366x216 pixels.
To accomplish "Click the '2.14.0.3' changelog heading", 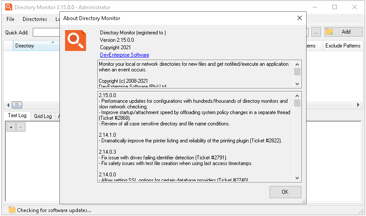I will (x=107, y=152).
